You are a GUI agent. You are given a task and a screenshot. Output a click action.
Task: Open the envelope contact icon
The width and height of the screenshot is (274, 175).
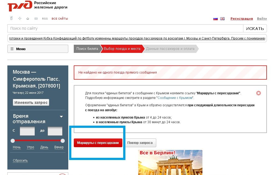[36, 19]
